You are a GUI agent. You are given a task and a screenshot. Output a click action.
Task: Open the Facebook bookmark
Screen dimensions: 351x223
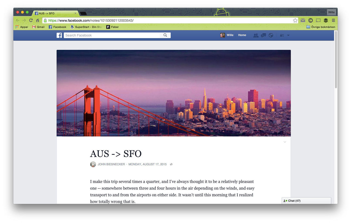pyautogui.click(x=58, y=27)
